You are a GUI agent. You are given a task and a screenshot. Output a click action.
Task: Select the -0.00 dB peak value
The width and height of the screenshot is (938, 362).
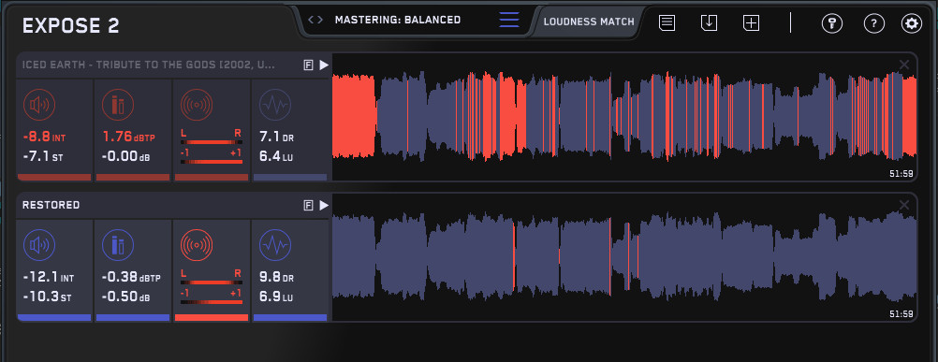point(125,157)
